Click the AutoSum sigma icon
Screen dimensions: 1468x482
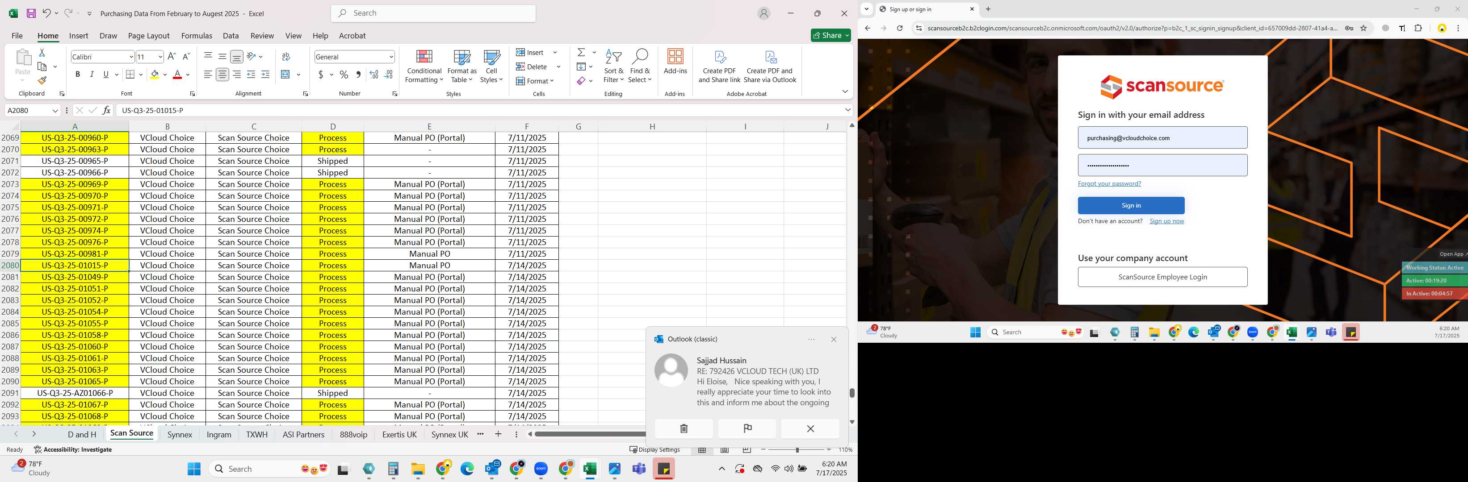pos(581,52)
